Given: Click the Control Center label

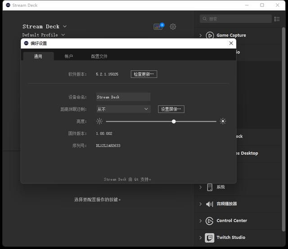Looking at the screenshot, I should point(232,221).
